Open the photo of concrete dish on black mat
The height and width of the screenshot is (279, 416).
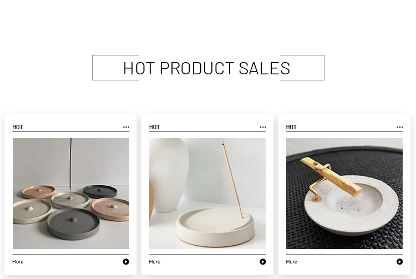point(344,194)
